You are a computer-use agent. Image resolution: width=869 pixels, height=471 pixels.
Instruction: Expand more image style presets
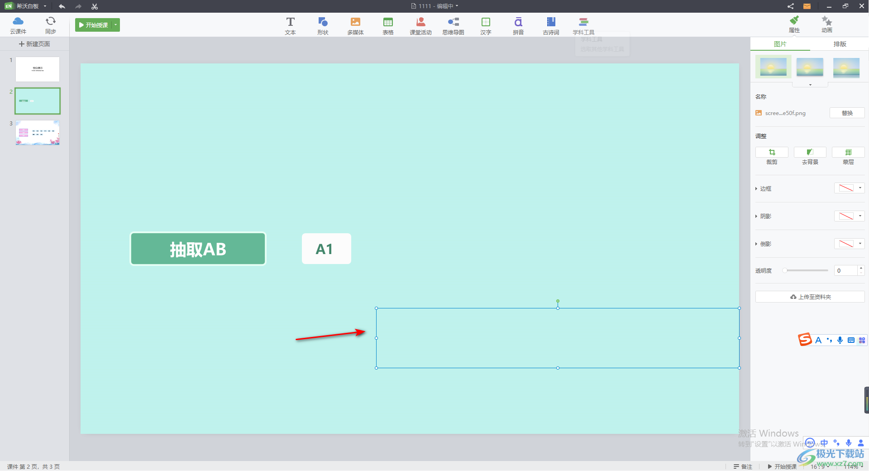pyautogui.click(x=810, y=85)
